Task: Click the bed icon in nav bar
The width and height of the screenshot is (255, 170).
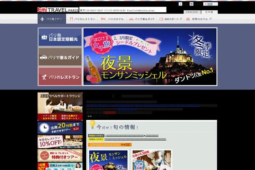Action: 103,19
